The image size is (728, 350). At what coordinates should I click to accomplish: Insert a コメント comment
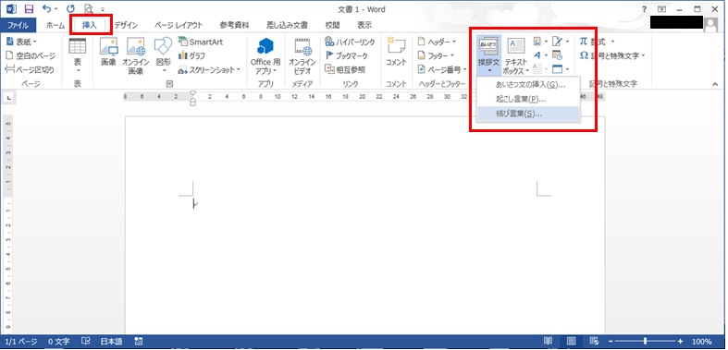coord(396,53)
